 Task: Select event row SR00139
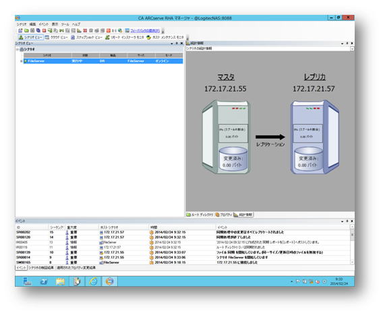coord(183,252)
